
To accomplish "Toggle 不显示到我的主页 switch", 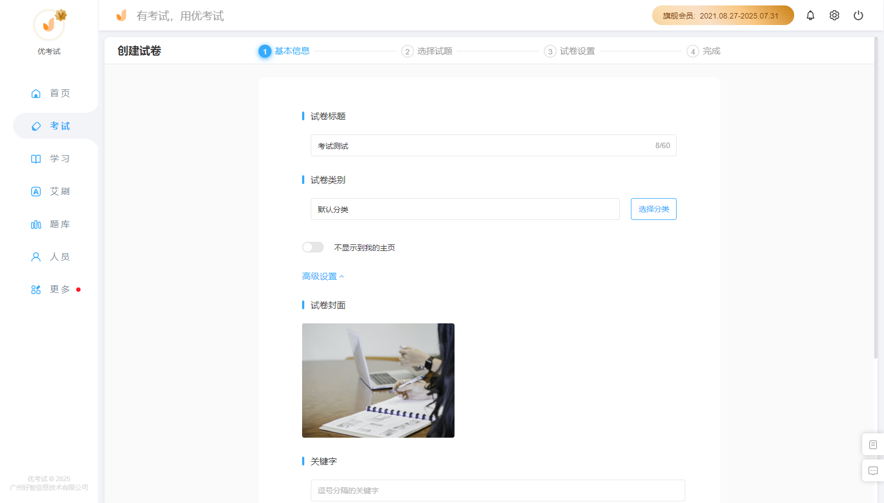I will [313, 247].
